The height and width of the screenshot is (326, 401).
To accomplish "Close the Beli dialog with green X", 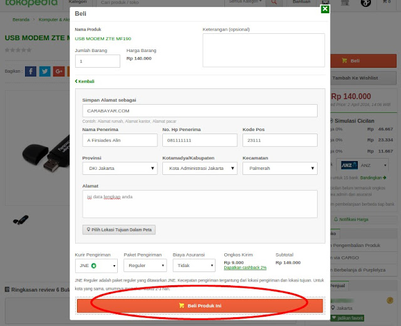I will [x=325, y=9].
